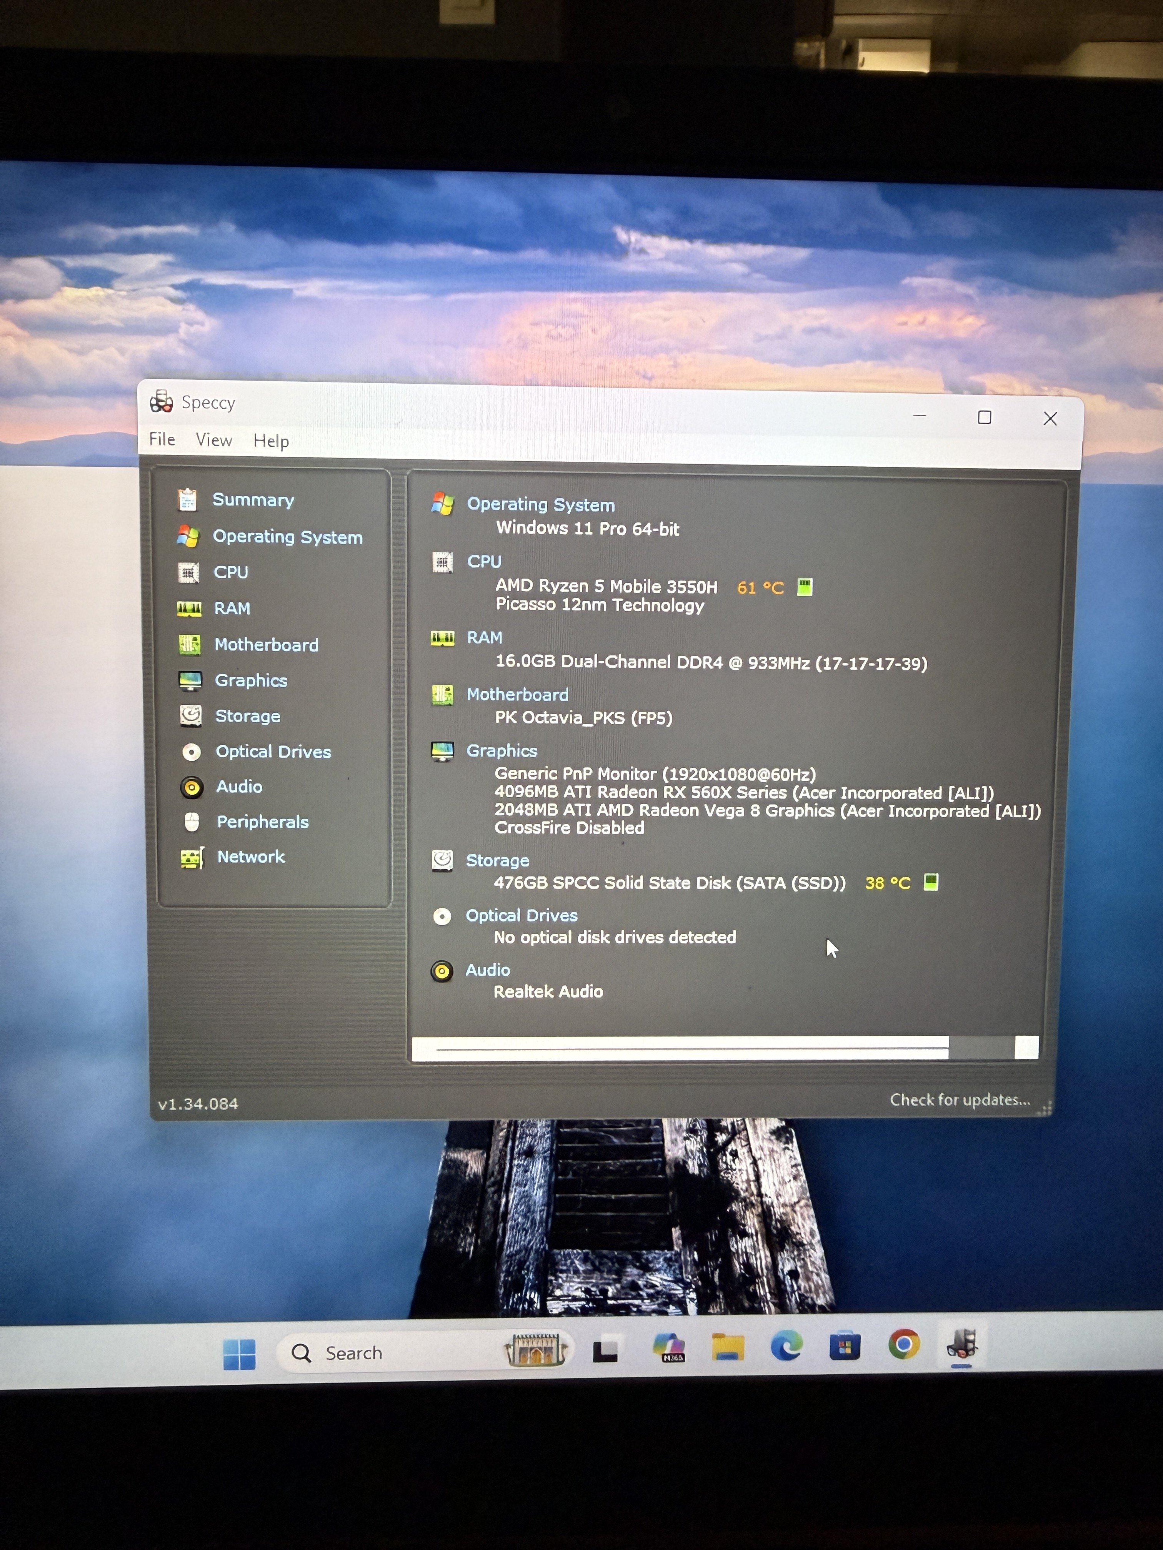Open Audio section in sidebar
This screenshot has width=1163, height=1550.
pos(239,787)
